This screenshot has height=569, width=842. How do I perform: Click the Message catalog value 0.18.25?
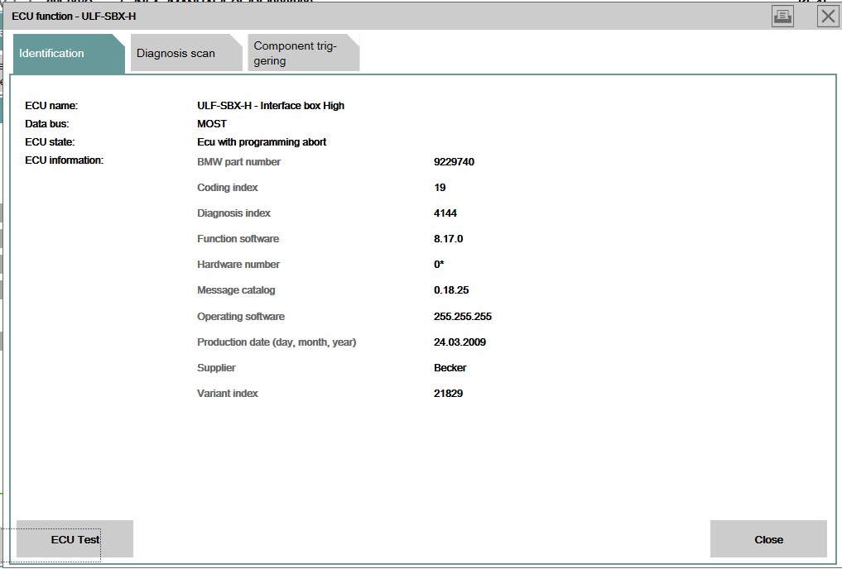click(451, 290)
